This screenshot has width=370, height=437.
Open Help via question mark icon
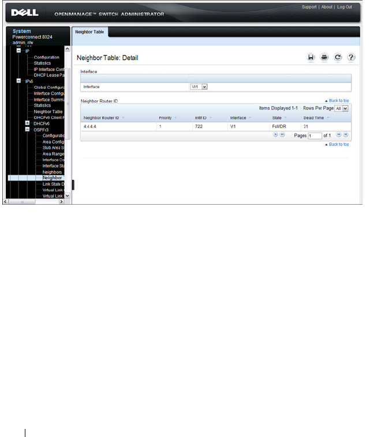click(351, 57)
